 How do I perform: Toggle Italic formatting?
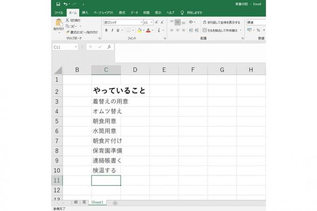[112, 30]
